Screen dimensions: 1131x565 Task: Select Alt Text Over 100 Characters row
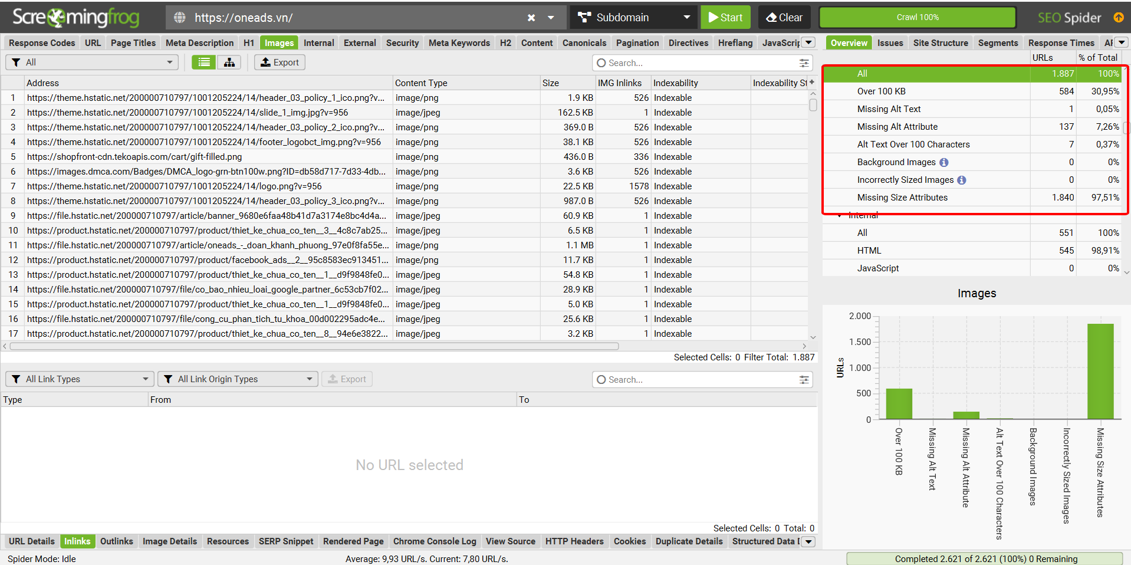pyautogui.click(x=974, y=144)
